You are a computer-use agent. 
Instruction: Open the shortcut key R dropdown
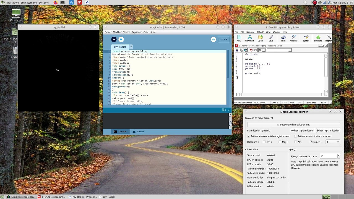[x=333, y=142]
